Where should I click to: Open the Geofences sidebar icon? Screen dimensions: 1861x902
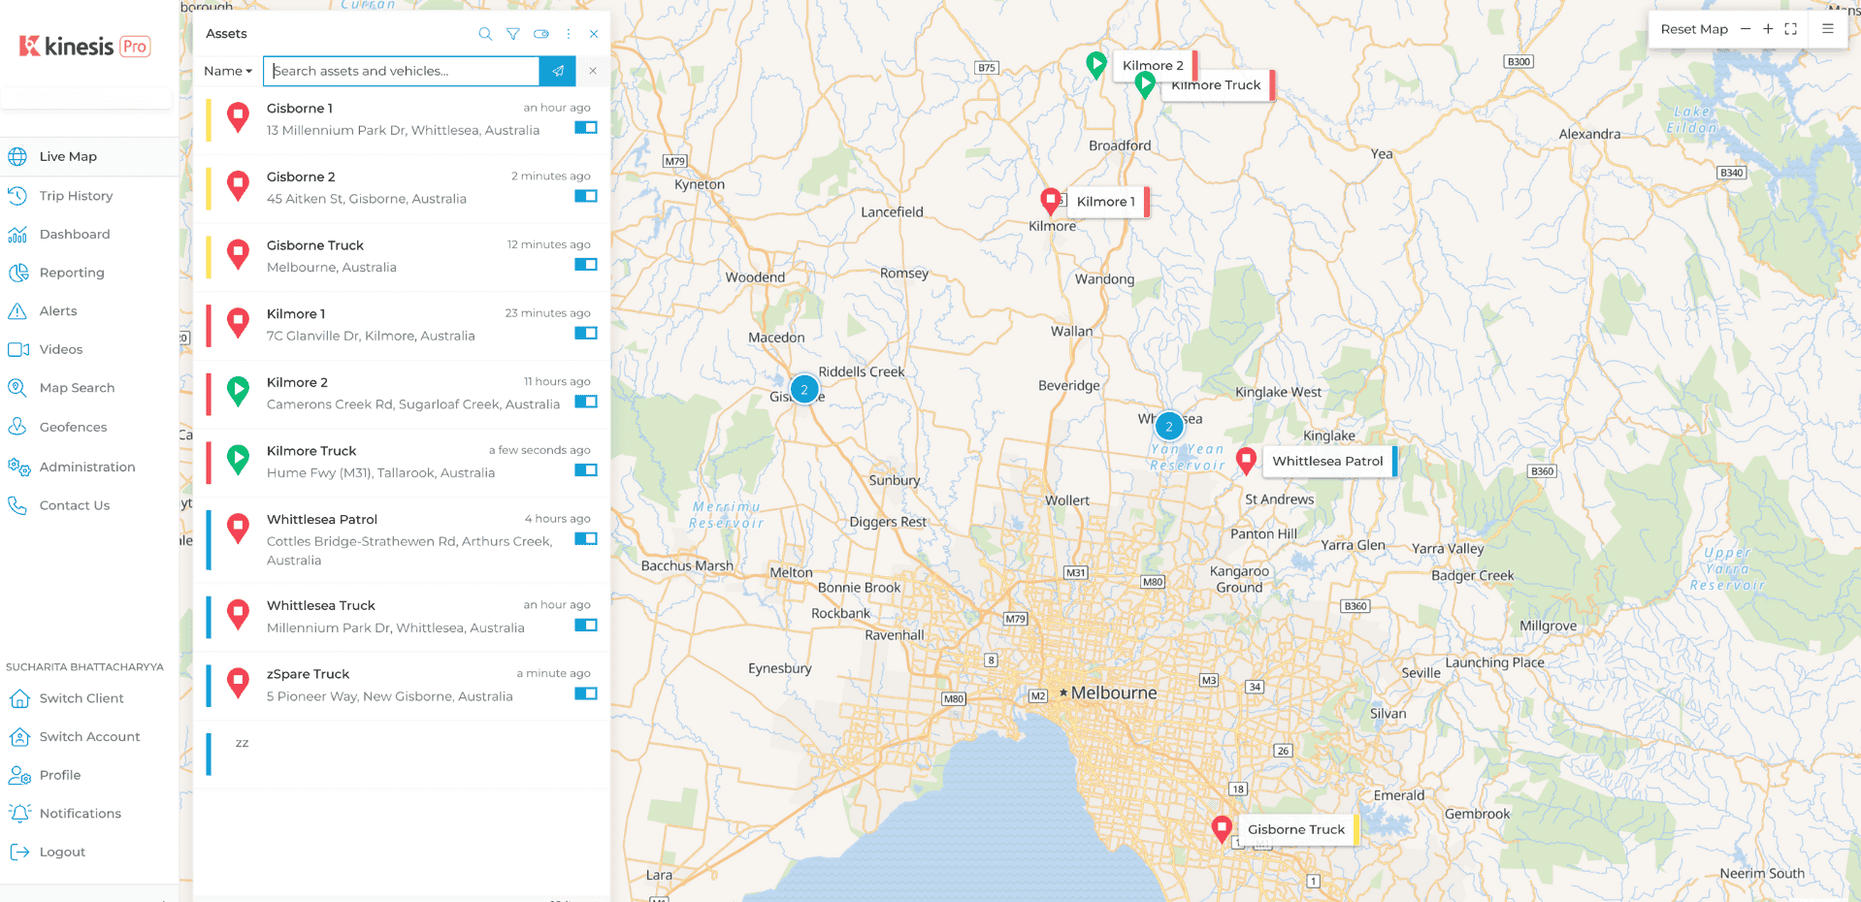(17, 427)
